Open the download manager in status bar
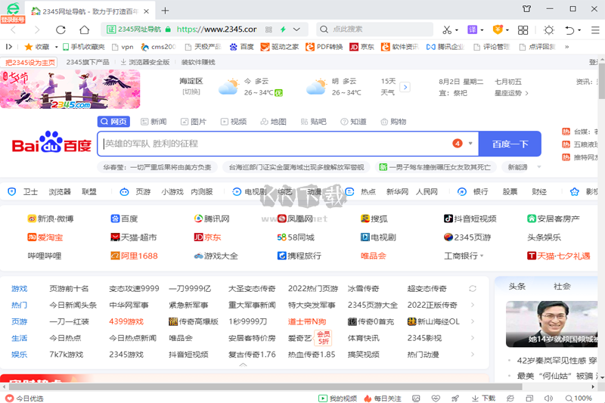The width and height of the screenshot is (605, 403). coord(483,398)
